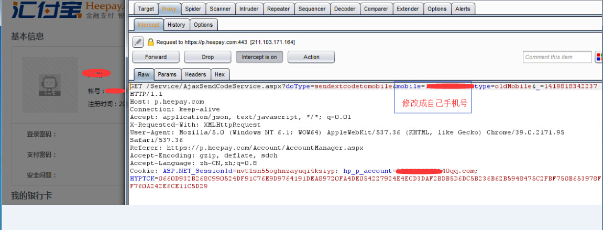Open the Repeater tab
Screen dimensions: 603x230
pyautogui.click(x=279, y=9)
